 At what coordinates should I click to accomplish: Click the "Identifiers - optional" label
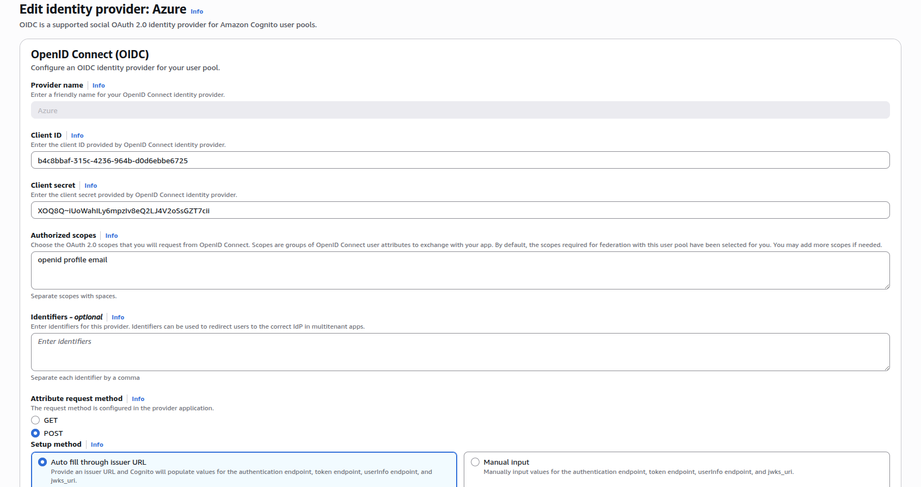(x=67, y=317)
